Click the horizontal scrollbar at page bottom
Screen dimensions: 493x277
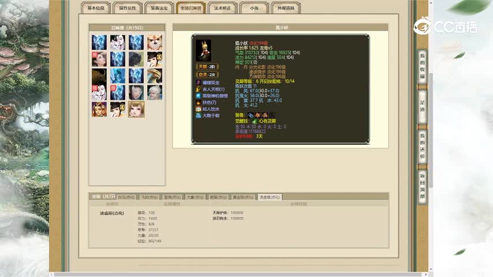coord(239,275)
